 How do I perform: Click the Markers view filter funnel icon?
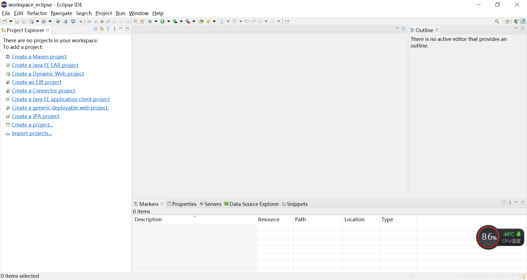[x=503, y=203]
